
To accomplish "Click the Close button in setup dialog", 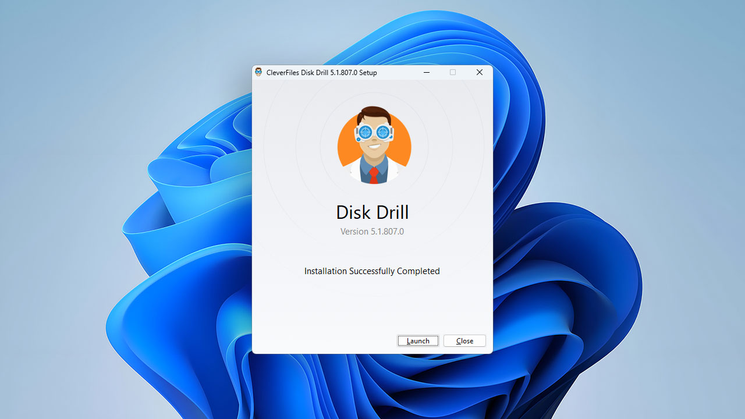I will tap(464, 341).
